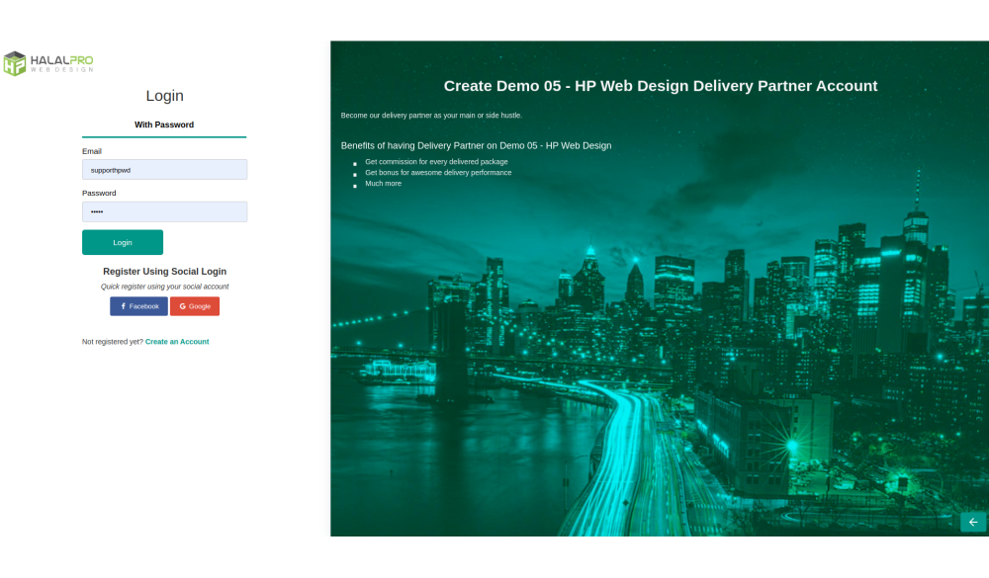Focus the Email input field

tap(164, 170)
